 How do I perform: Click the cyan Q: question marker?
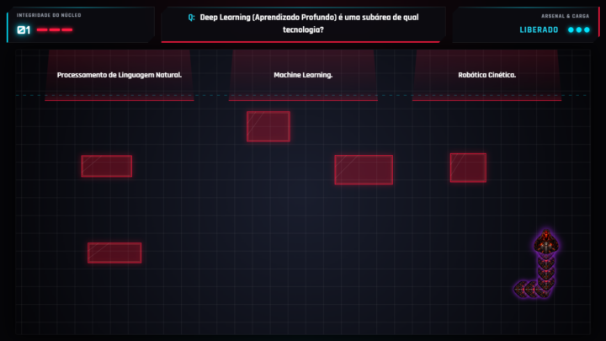point(191,18)
